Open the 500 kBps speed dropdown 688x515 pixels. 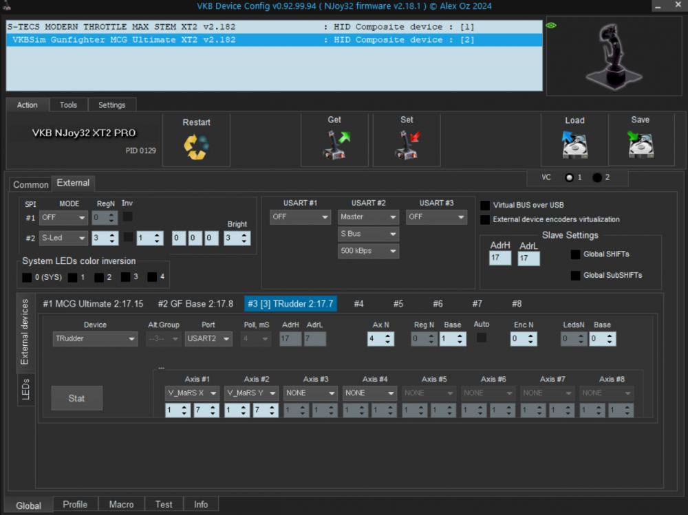click(x=368, y=251)
